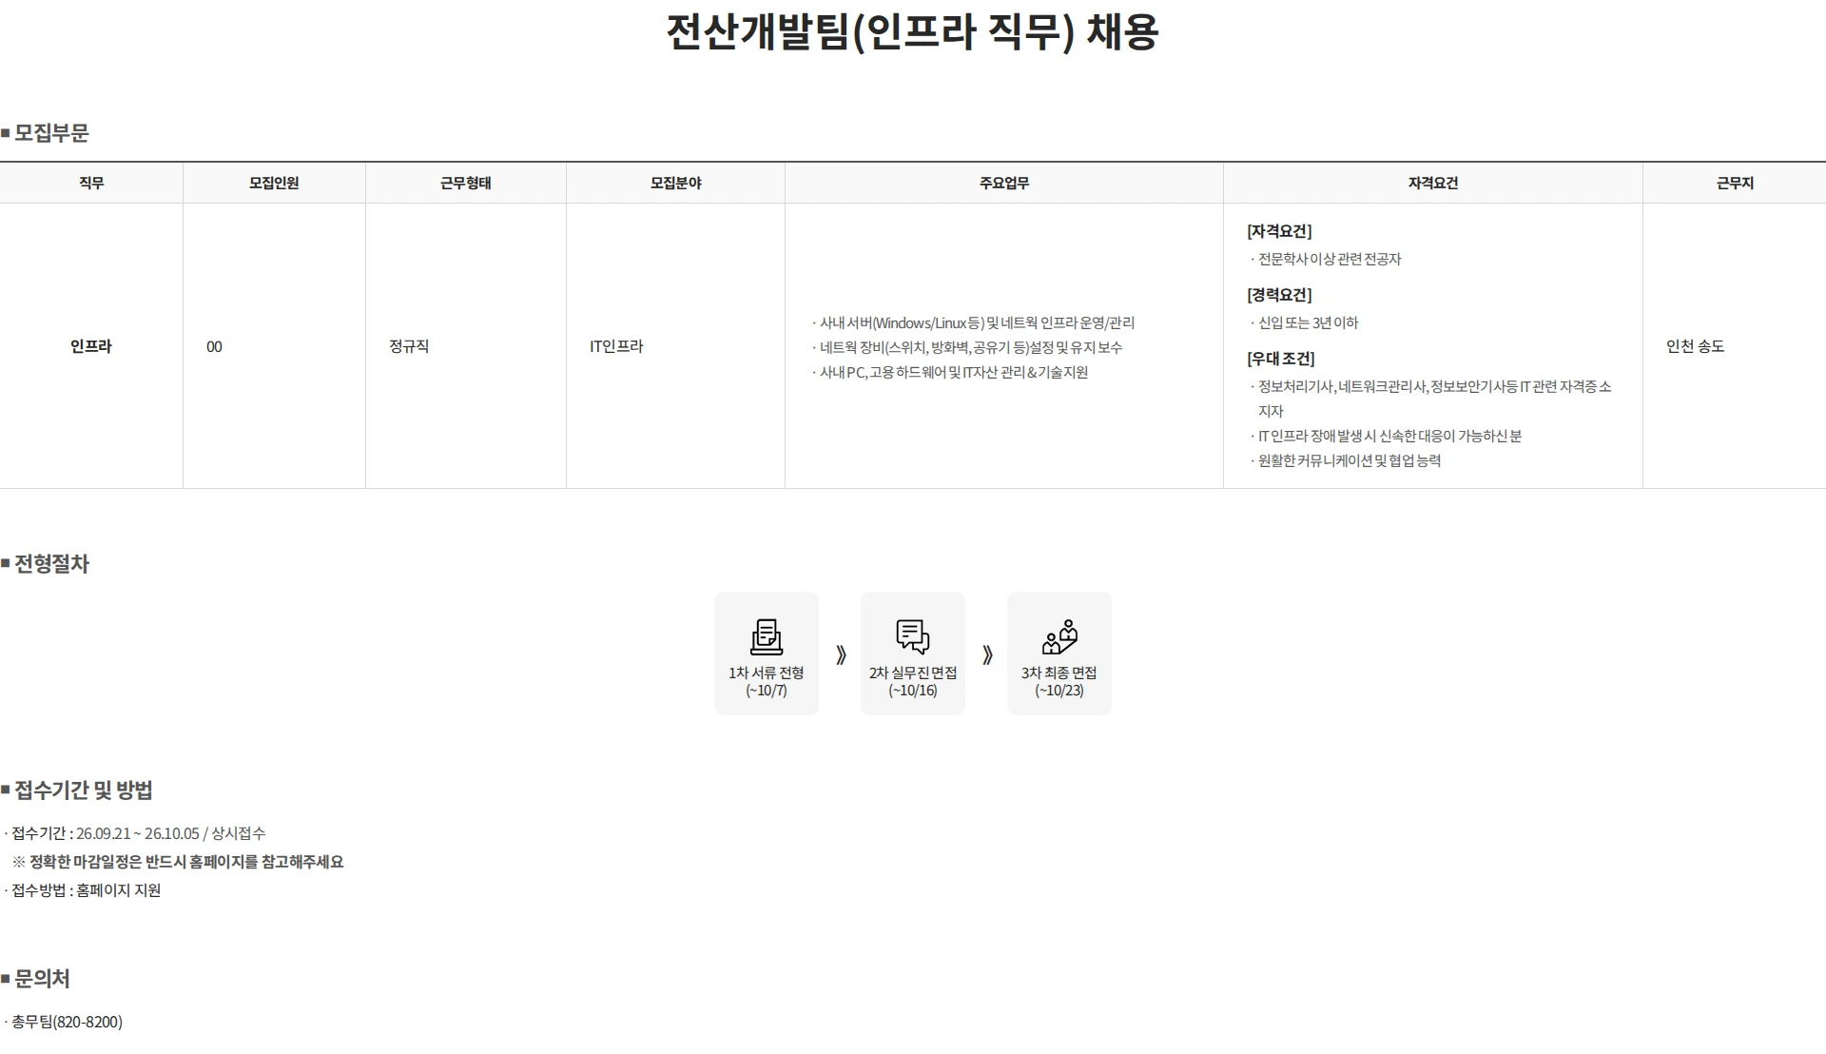This screenshot has height=1054, width=1826.
Task: Click arrow between 서류 전형 and 실무진 면접
Action: click(841, 654)
